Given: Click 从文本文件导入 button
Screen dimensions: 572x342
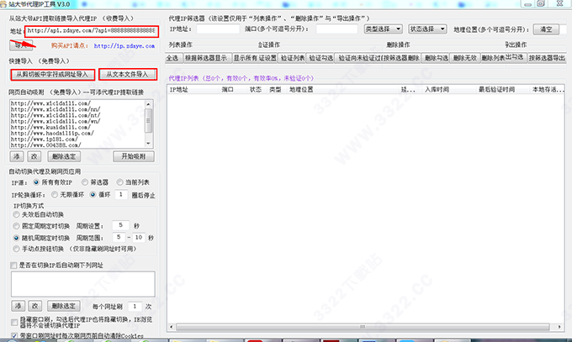Looking at the screenshot, I should tap(128, 75).
